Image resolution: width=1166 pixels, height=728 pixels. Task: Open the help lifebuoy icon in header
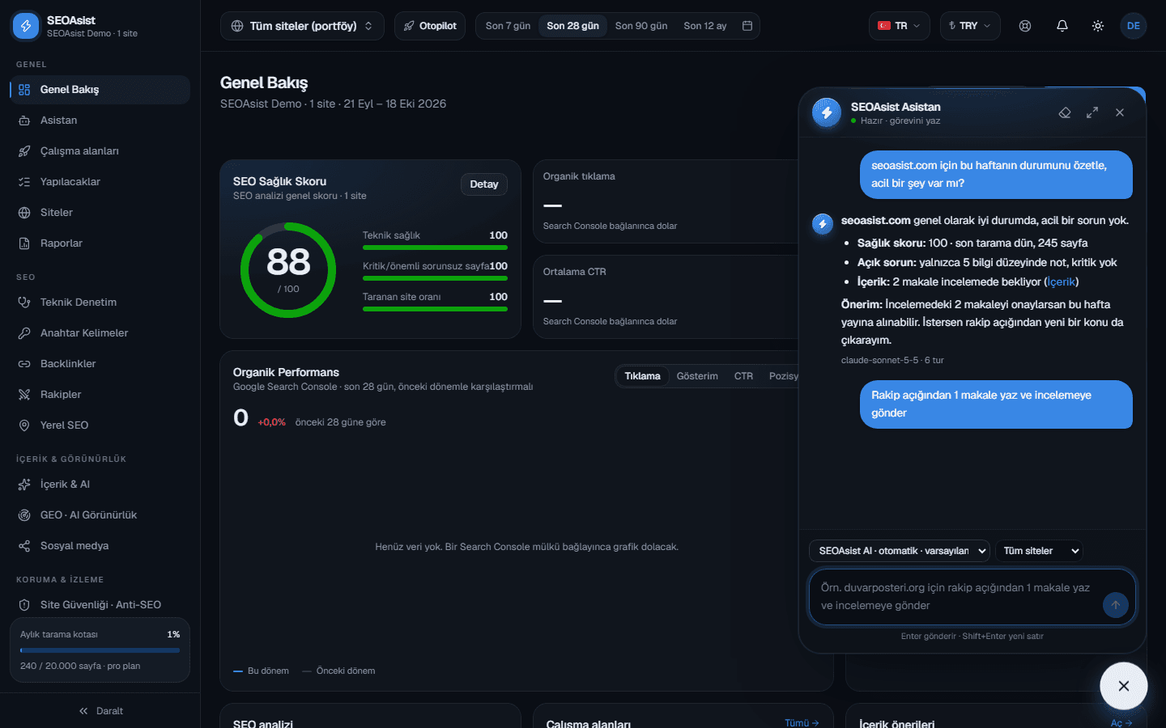point(1025,26)
